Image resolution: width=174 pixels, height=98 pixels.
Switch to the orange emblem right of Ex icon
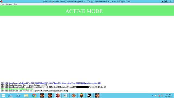[97, 96]
